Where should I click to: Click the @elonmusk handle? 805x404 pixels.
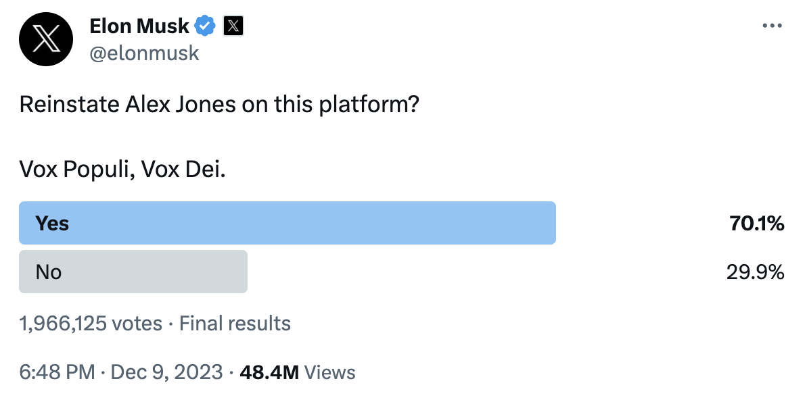pos(144,53)
